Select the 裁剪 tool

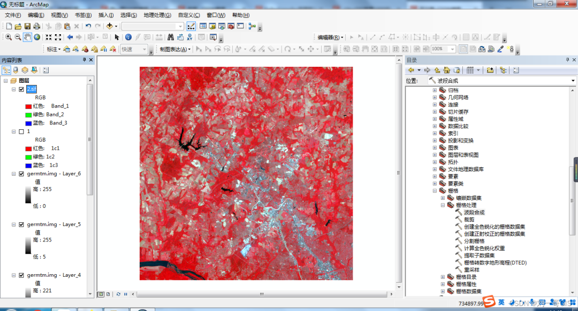point(469,219)
